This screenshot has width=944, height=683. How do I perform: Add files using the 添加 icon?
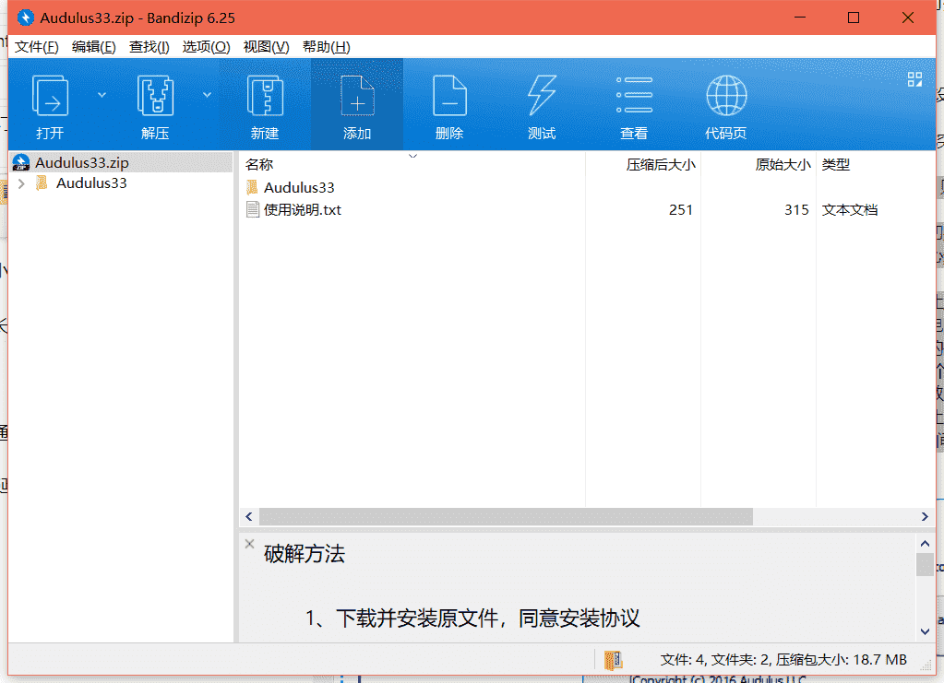[x=357, y=106]
